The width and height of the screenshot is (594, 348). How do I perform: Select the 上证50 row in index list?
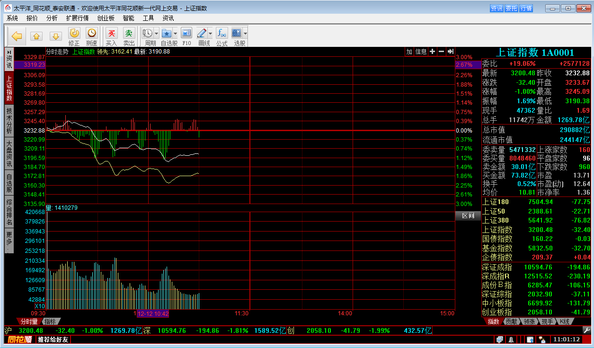click(x=536, y=211)
